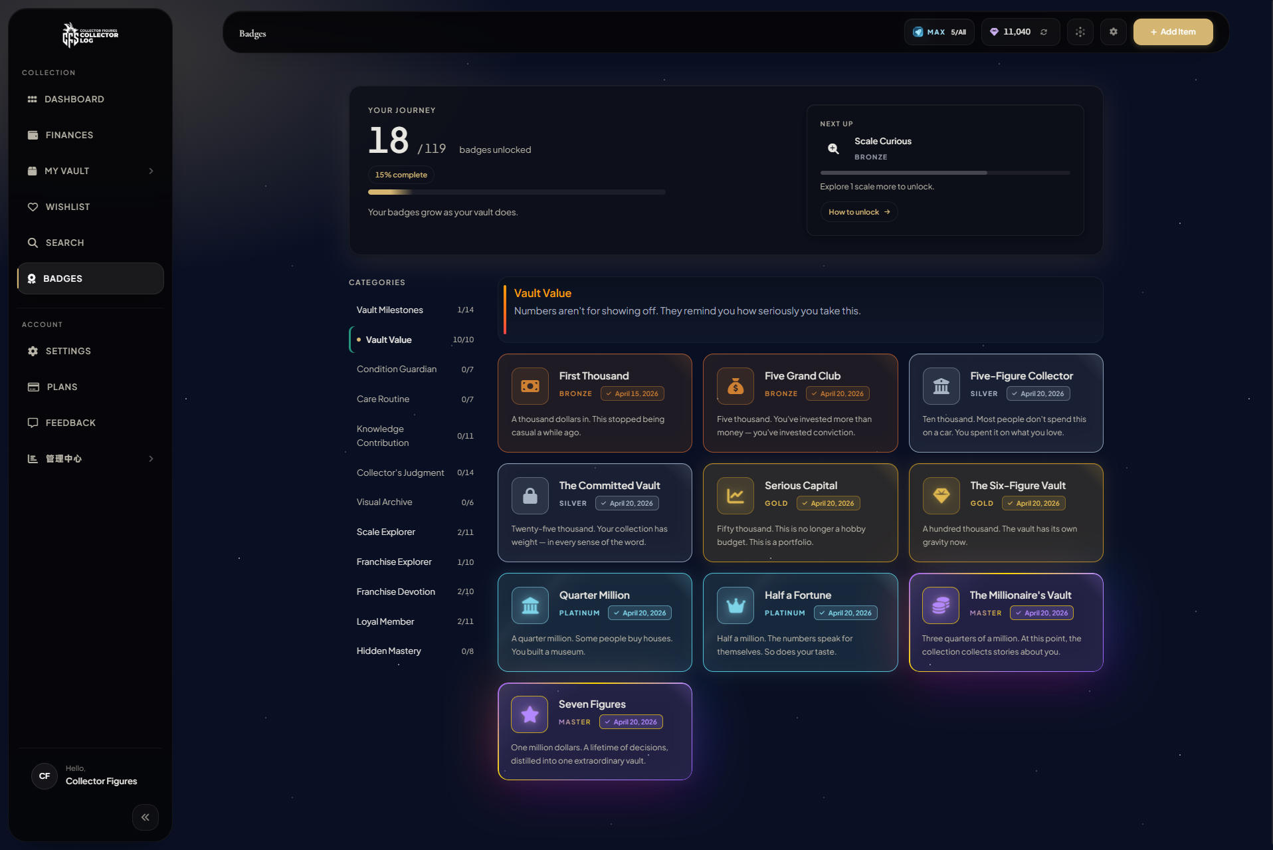Select the Badges ribbon icon
Screen dimensions: 1273x850
coord(33,278)
